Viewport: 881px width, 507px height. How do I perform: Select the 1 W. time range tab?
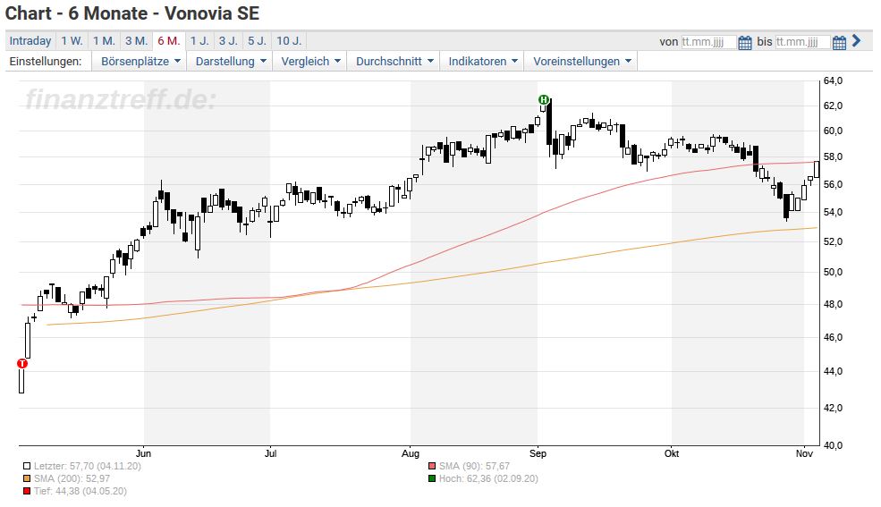pos(72,41)
